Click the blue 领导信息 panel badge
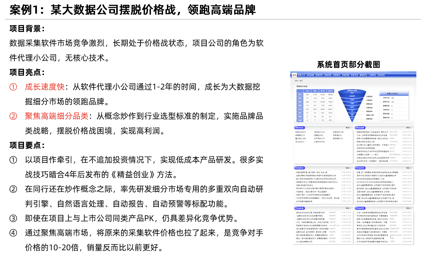The width and height of the screenshot is (421, 254). coord(300,127)
